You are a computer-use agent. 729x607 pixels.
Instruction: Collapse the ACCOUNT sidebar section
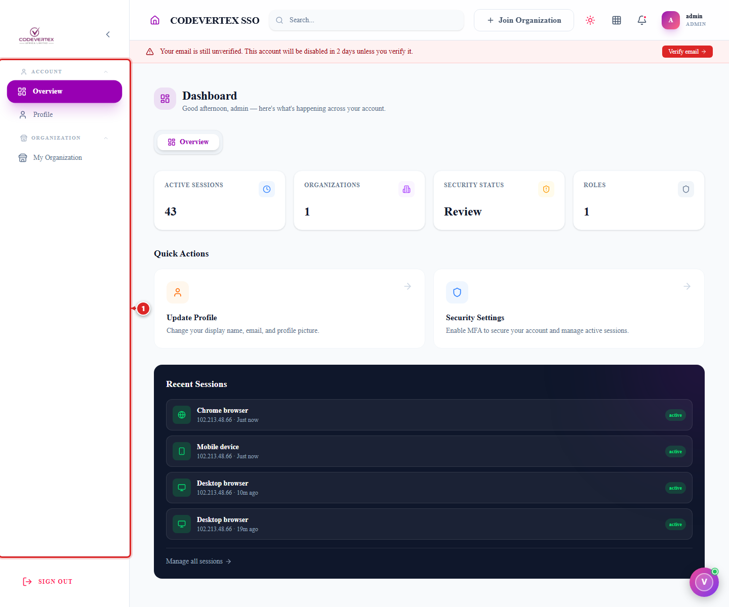[x=106, y=72]
